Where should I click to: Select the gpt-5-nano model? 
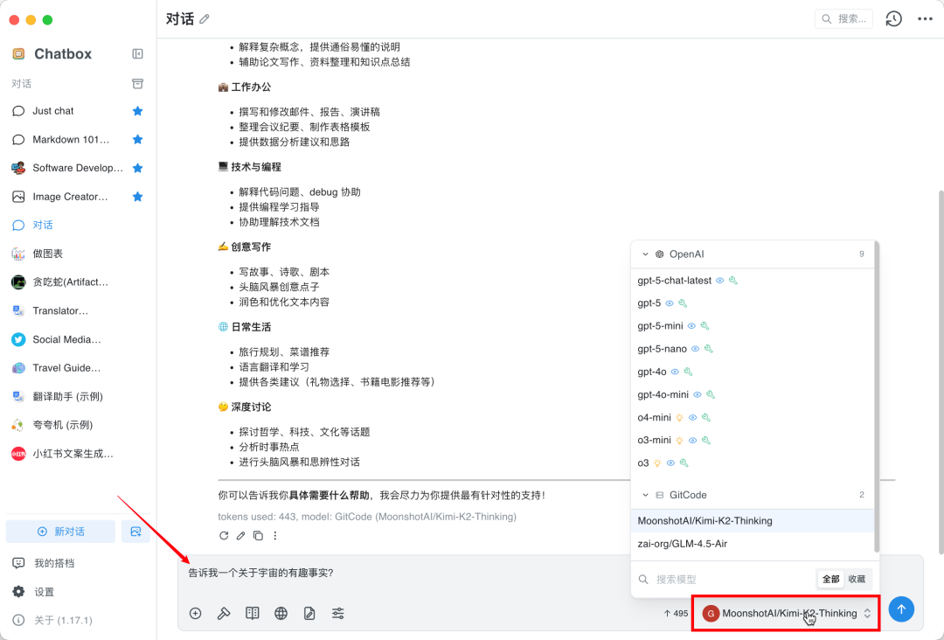click(x=753, y=349)
